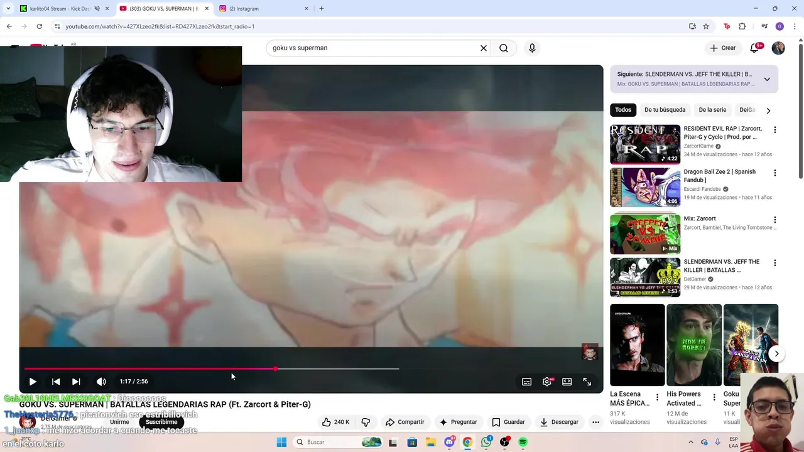Open La Escena MÁS ÉPICA short
Screen dimensions: 804x452
[637, 345]
